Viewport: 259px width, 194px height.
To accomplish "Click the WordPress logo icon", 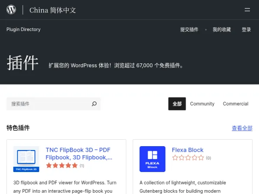I will pos(11,10).
